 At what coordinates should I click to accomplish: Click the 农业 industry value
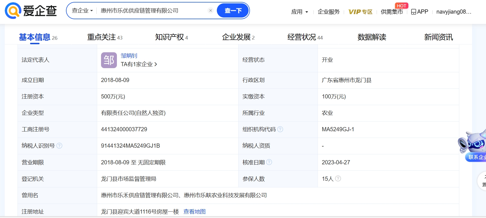327,113
